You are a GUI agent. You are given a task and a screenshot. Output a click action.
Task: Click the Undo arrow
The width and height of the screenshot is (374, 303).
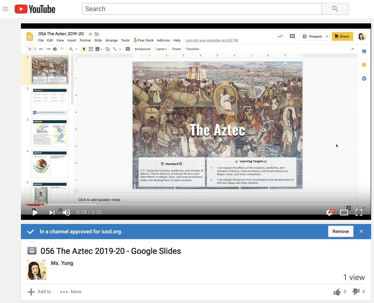41,49
